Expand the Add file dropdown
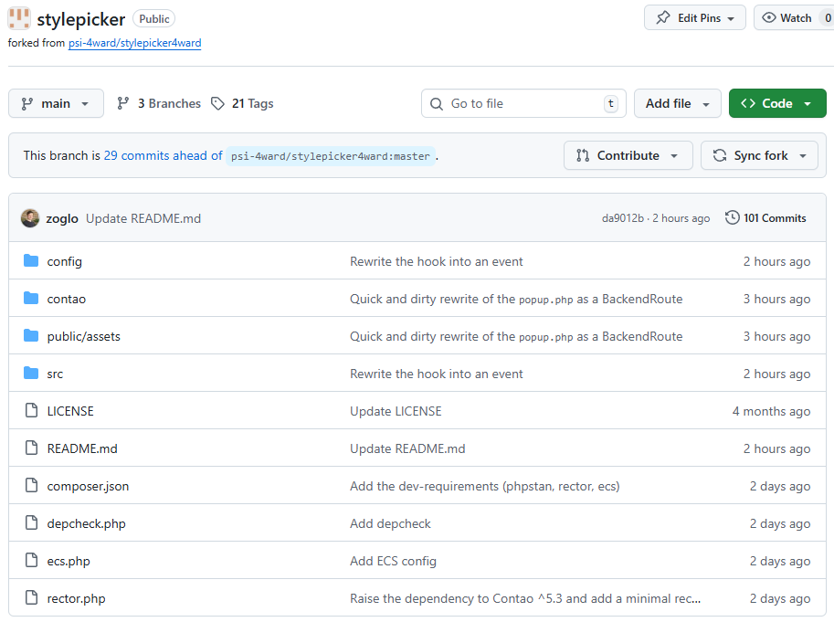This screenshot has width=834, height=622. (677, 104)
